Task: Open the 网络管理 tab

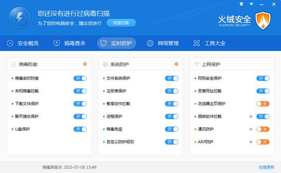Action: (x=163, y=43)
